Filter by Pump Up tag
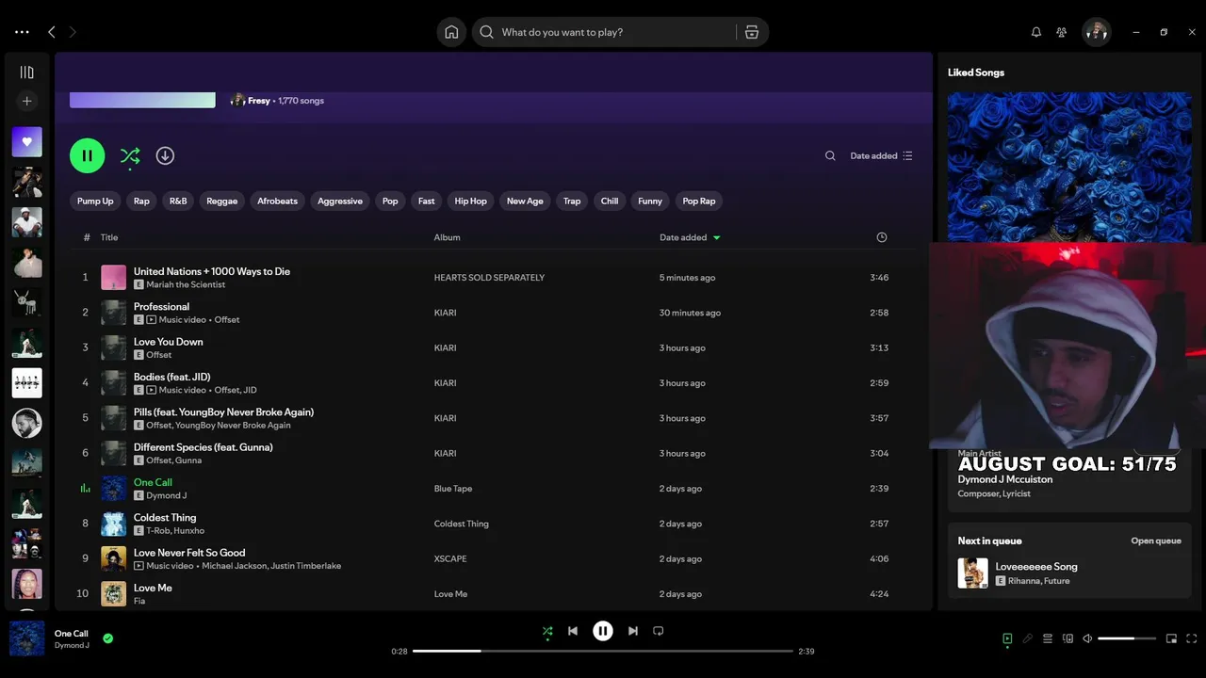The width and height of the screenshot is (1206, 678). [95, 201]
